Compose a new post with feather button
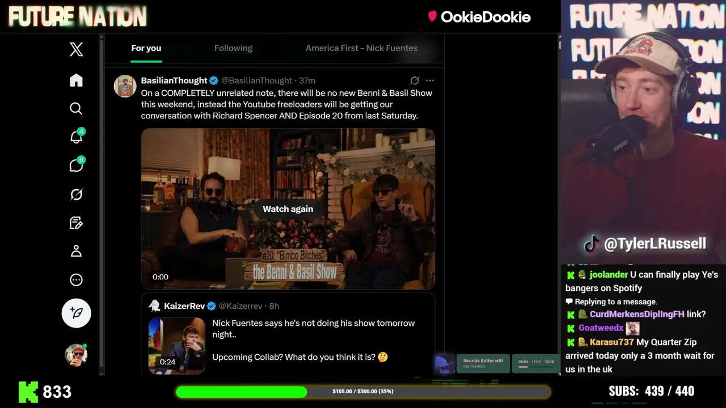The height and width of the screenshot is (408, 726). pyautogui.click(x=76, y=313)
